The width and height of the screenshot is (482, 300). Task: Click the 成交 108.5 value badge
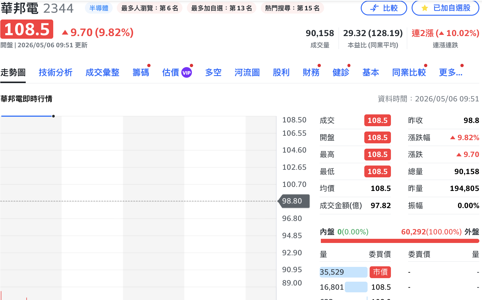pos(377,120)
